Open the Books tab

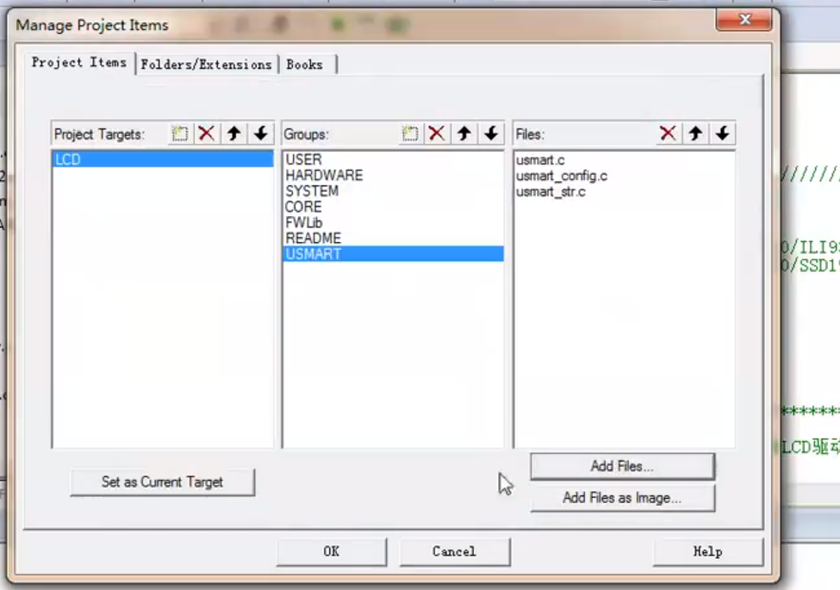point(305,65)
